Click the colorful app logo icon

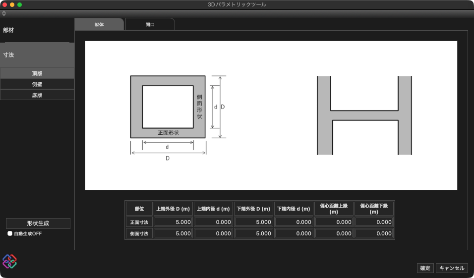pyautogui.click(x=9, y=261)
